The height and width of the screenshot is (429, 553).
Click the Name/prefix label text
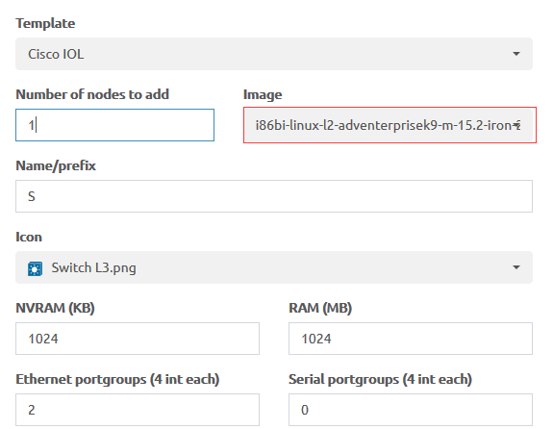[x=56, y=165]
